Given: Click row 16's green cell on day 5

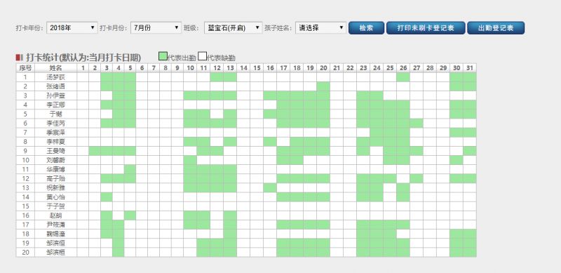Looking at the screenshot, I should [130, 215].
